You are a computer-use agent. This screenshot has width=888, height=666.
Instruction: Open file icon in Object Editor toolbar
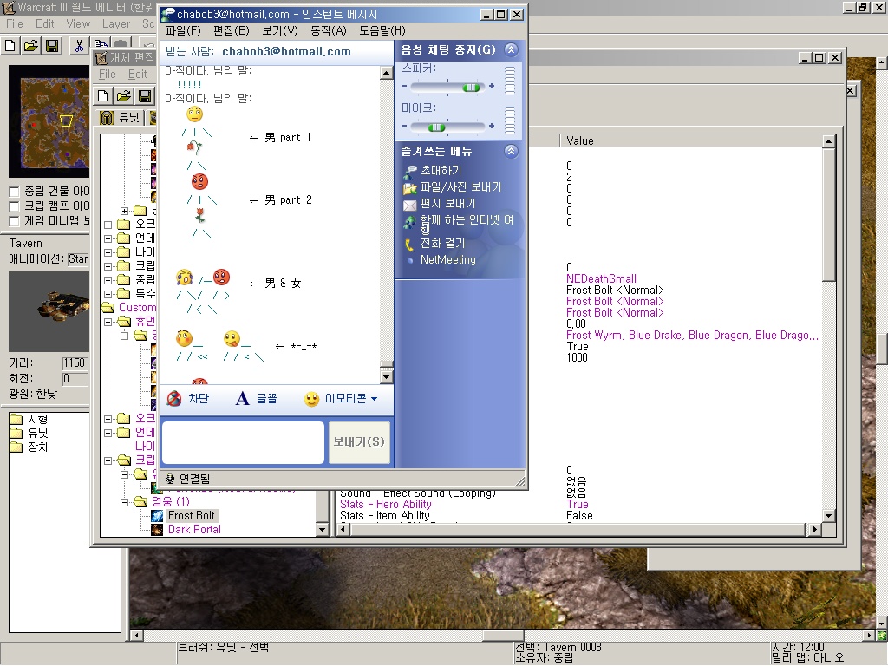coord(124,95)
